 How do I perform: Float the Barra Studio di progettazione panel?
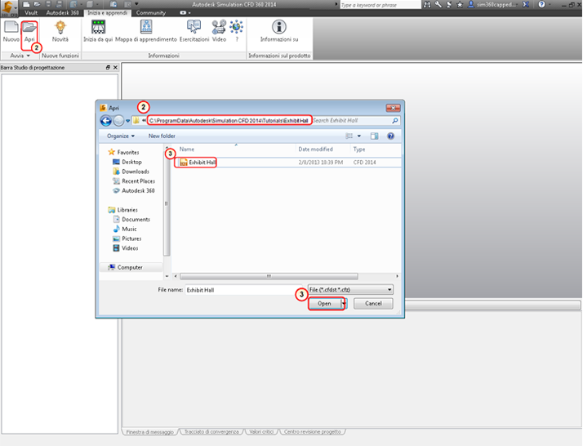click(108, 67)
